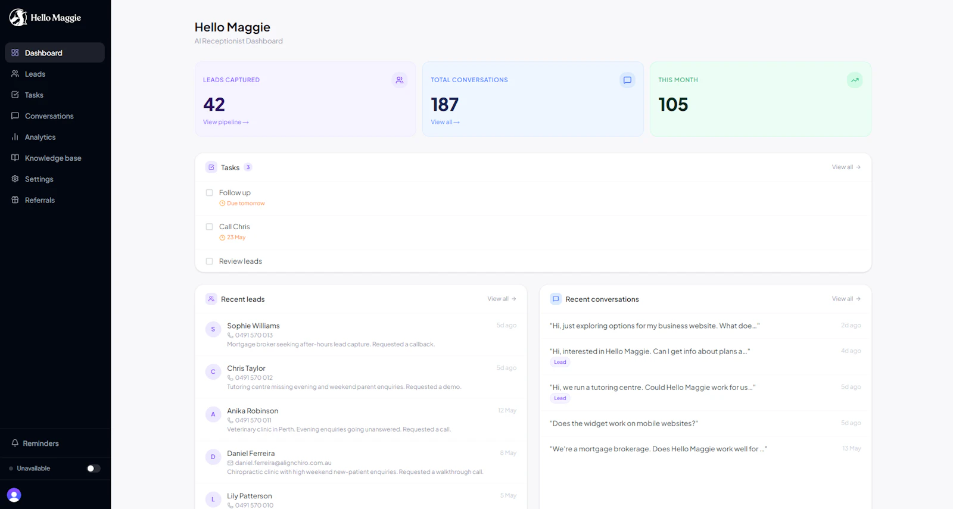Open Tasks from the sidebar
Viewport: 953px width, 509px height.
pyautogui.click(x=55, y=95)
